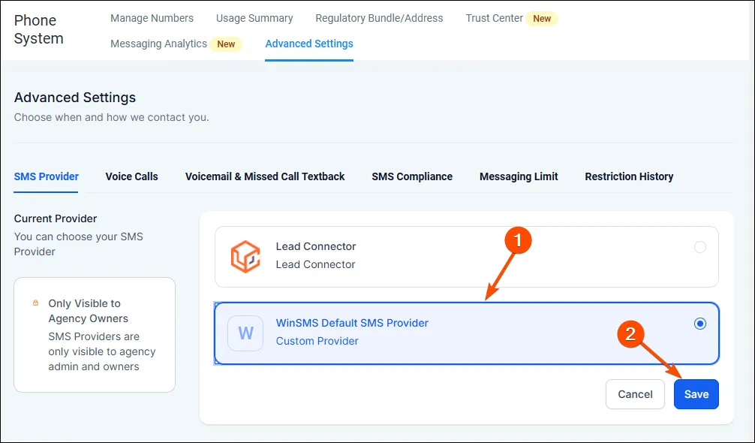
Task: Select the Lead Connector radio button
Action: 700,247
